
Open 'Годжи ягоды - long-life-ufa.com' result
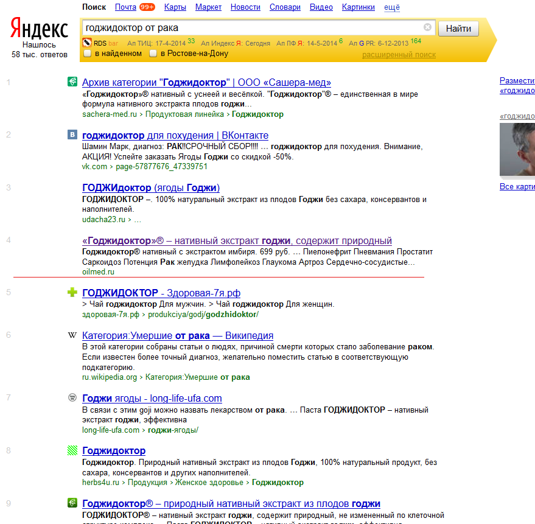click(x=152, y=398)
